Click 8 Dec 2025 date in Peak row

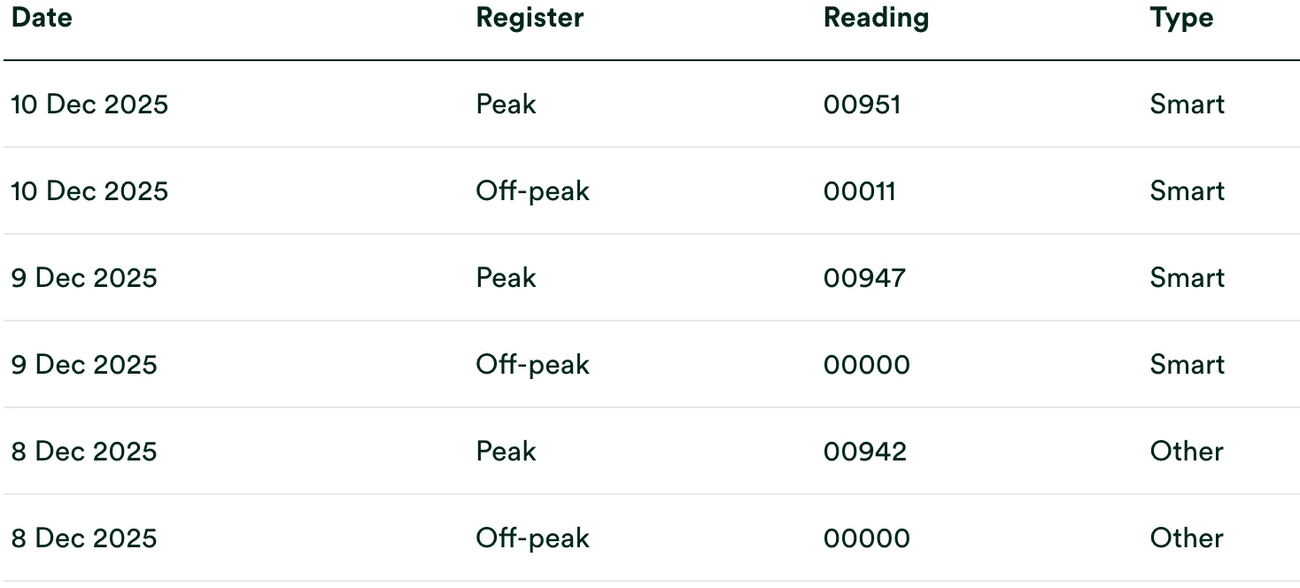point(84,452)
